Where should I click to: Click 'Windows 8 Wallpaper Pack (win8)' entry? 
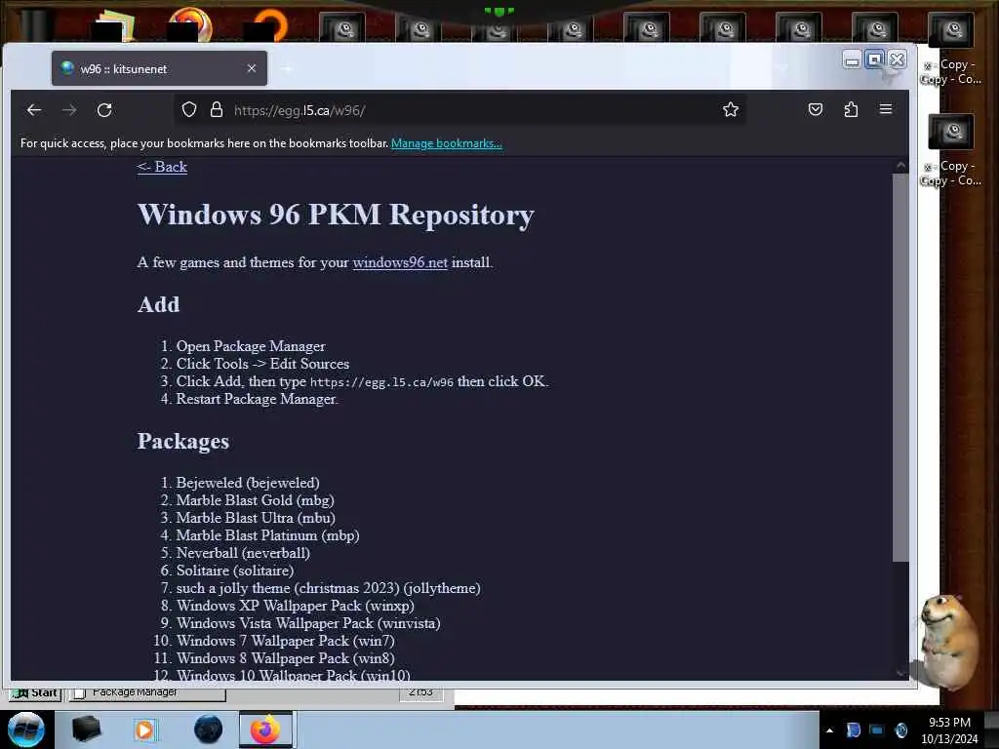point(286,658)
